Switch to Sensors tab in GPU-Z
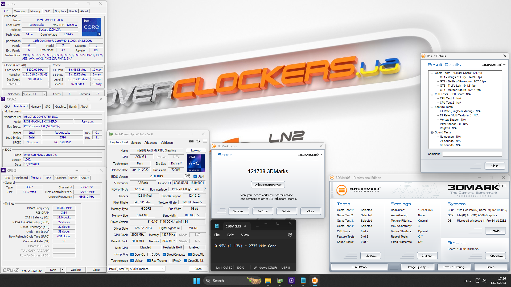The width and height of the screenshot is (511, 287). pos(136,142)
